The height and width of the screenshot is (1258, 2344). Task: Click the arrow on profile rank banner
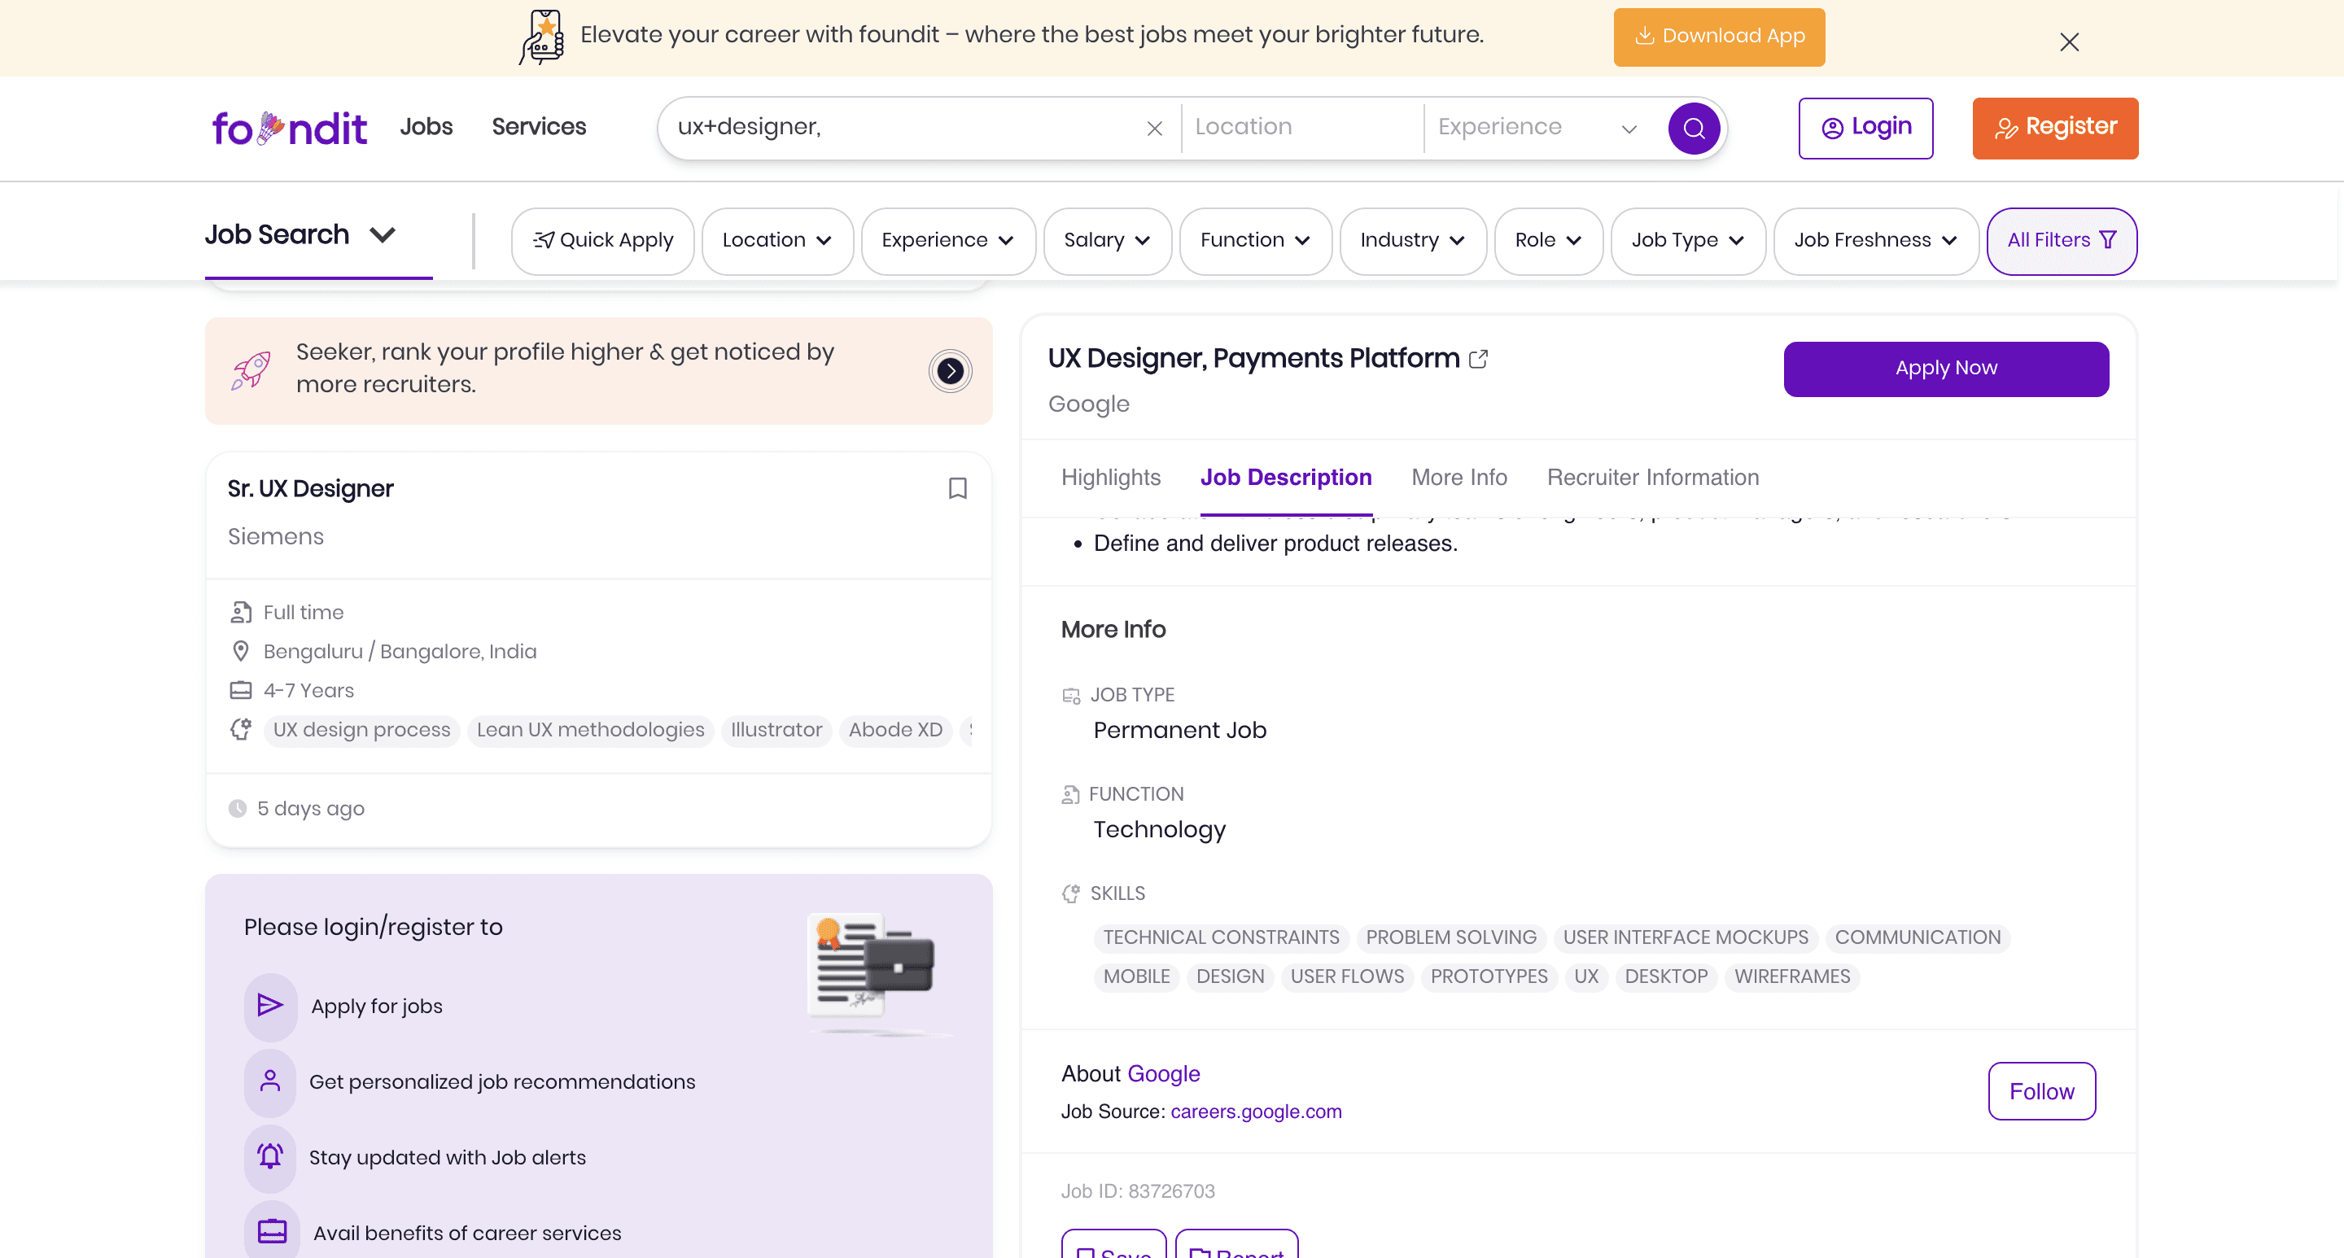[x=950, y=371]
